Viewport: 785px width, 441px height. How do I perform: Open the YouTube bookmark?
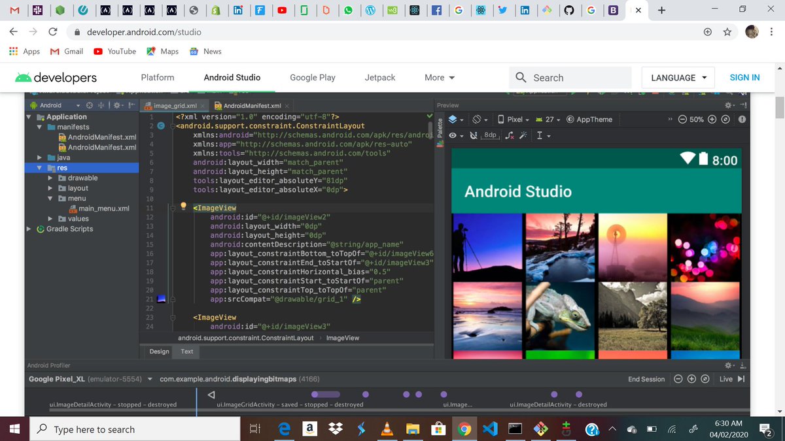click(115, 51)
